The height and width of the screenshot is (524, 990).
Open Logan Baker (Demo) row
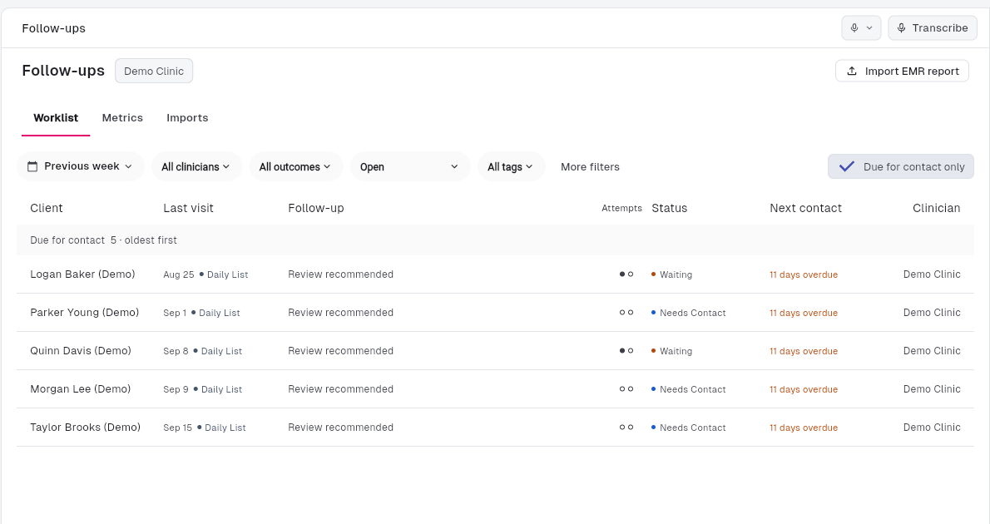pyautogui.click(x=495, y=274)
